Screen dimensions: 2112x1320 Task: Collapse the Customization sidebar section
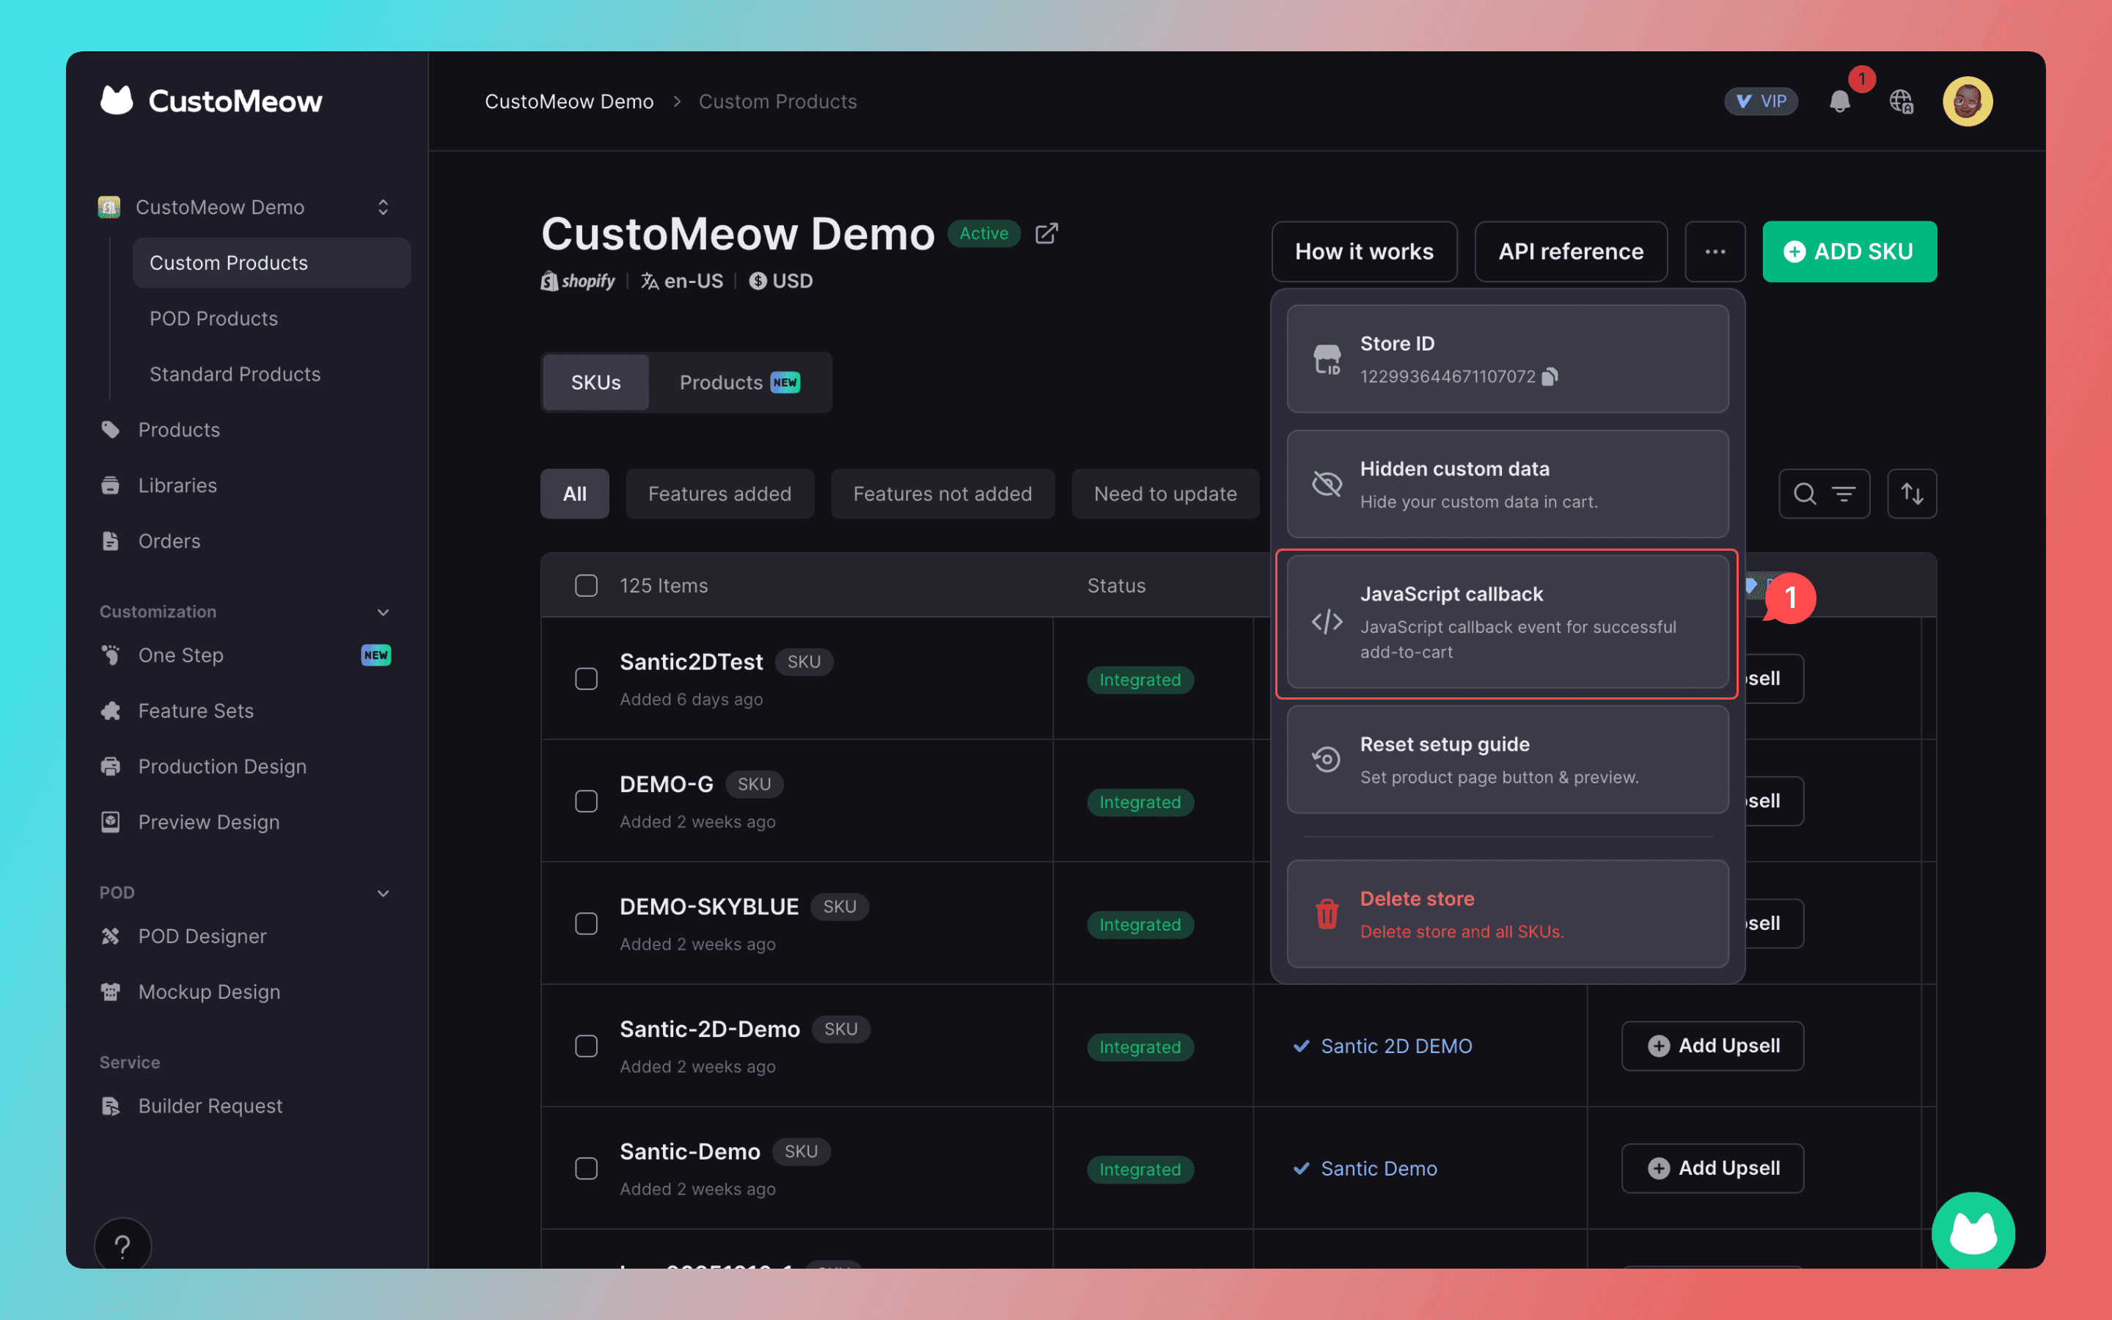[382, 612]
